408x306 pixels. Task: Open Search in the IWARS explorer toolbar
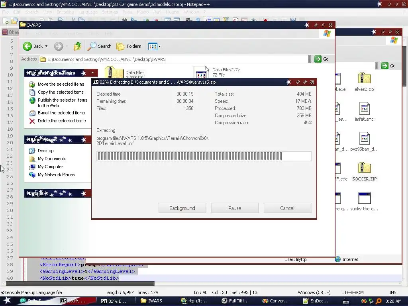[99, 46]
